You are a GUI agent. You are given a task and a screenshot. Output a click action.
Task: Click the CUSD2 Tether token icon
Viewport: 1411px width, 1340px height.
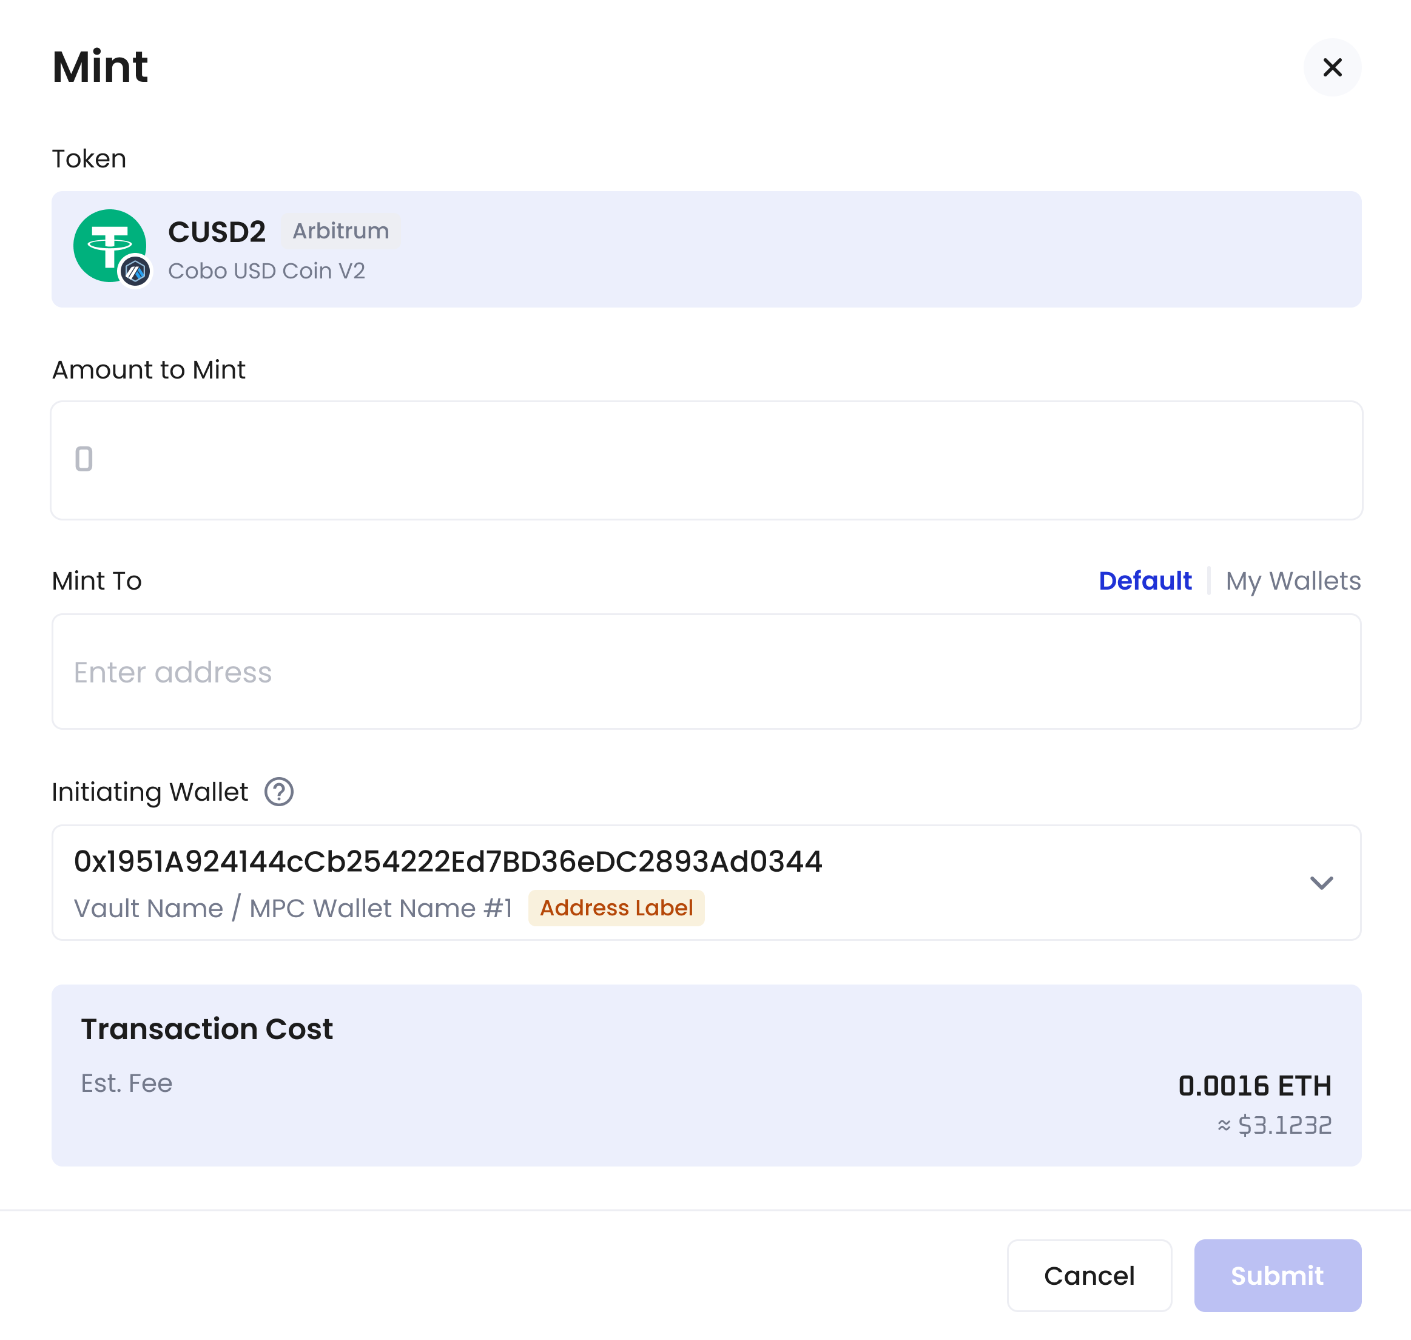[111, 246]
